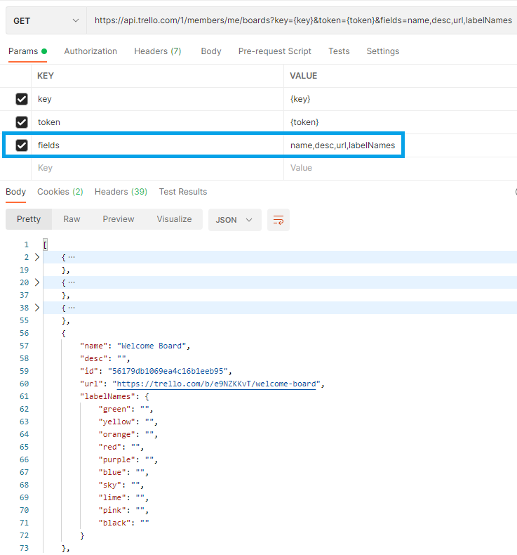This screenshot has height=555, width=517.
Task: Click the KEY column header
Action: (46, 76)
